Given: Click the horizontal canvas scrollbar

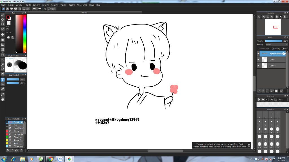Looking at the screenshot, I should (165, 151).
